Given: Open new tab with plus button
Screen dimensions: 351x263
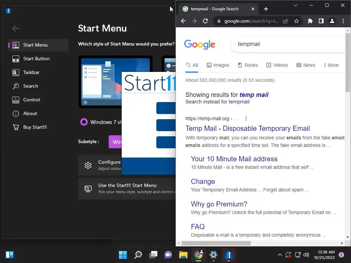Looking at the screenshot, I should [266, 9].
